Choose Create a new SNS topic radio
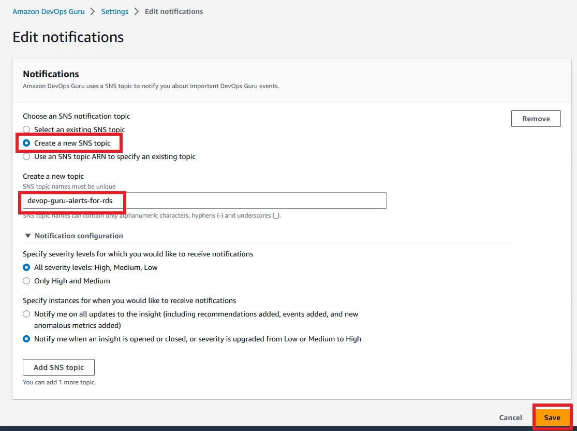 (26, 143)
